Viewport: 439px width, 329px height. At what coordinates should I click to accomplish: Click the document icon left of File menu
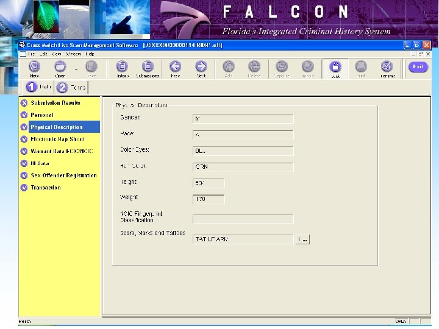23,54
